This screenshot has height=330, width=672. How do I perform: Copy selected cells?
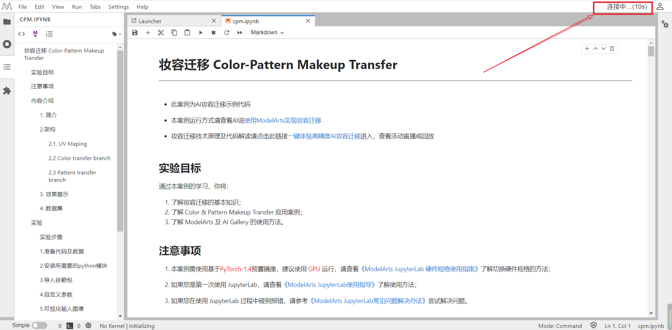pyautogui.click(x=174, y=33)
